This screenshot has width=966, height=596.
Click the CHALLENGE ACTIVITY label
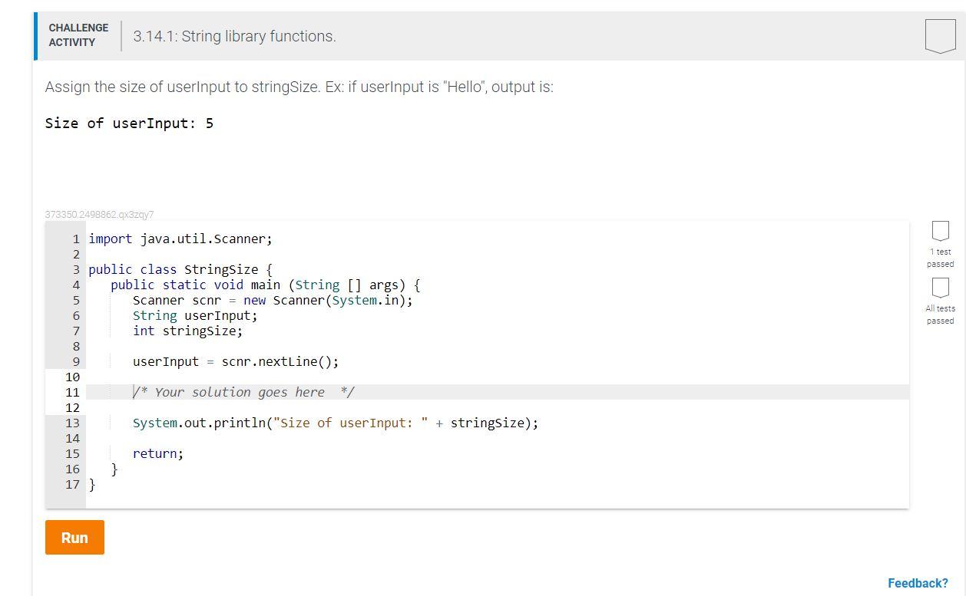[78, 34]
